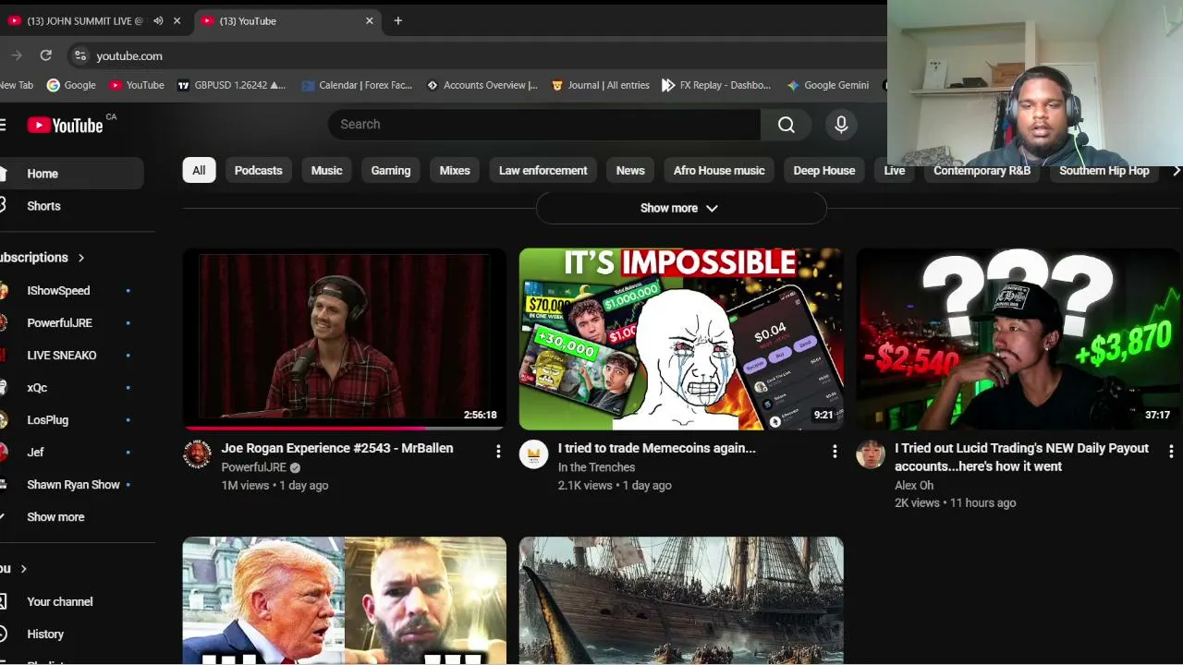1183x665 pixels.
Task: Play the thumbnail showing -$2,540 and +$3,870
Action: pos(1018,339)
